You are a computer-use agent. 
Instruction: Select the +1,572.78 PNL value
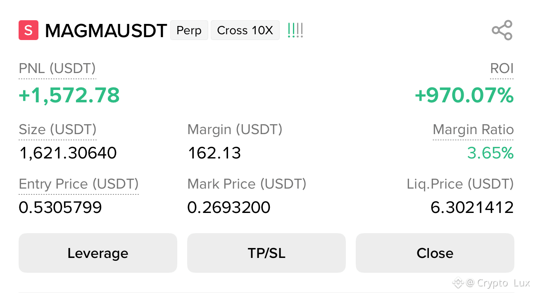tap(69, 95)
